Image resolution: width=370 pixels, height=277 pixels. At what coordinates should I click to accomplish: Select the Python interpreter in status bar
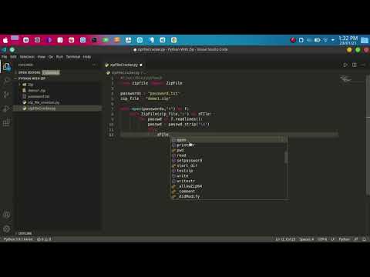tap(18, 239)
